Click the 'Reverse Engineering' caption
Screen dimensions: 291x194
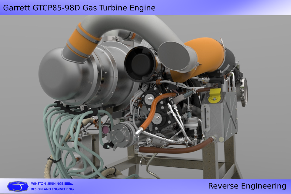[x=247, y=186]
